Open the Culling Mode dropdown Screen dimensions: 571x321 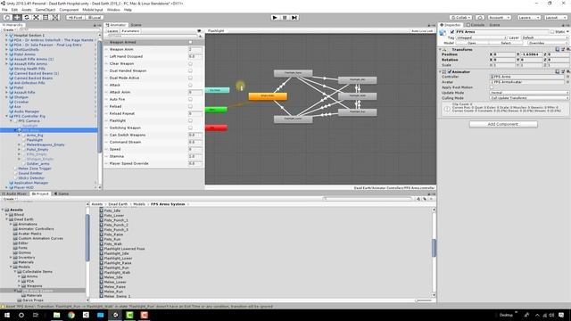point(529,98)
